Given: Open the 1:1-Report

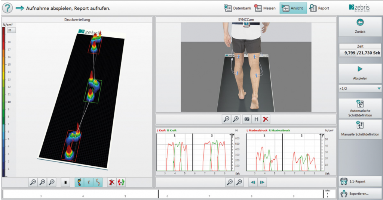Looking at the screenshot, I should [360, 181].
